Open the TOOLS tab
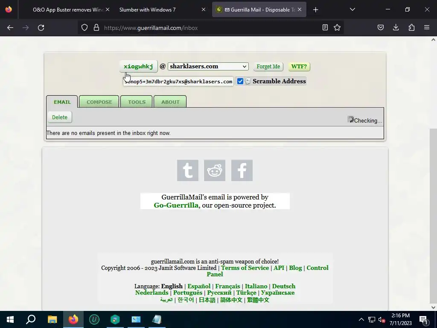The height and width of the screenshot is (328, 437). tap(137, 102)
